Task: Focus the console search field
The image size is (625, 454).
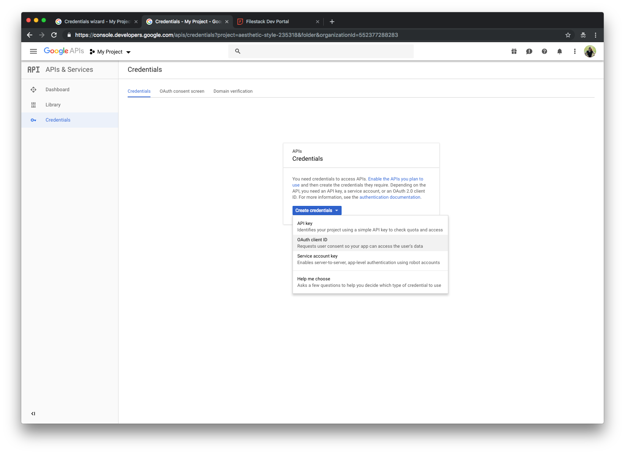Action: pyautogui.click(x=321, y=51)
